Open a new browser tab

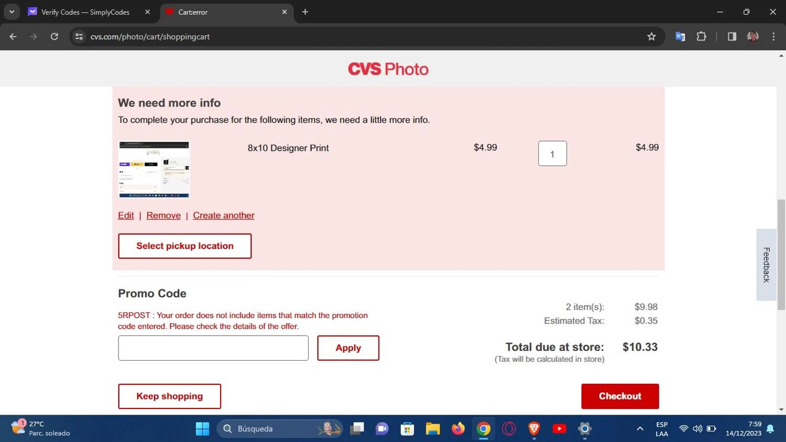(305, 12)
